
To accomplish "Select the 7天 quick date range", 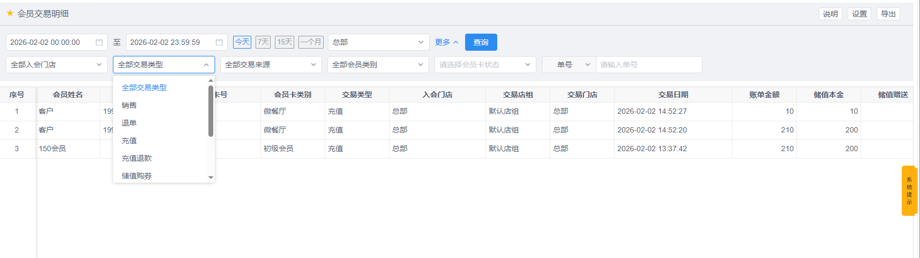I will (263, 42).
